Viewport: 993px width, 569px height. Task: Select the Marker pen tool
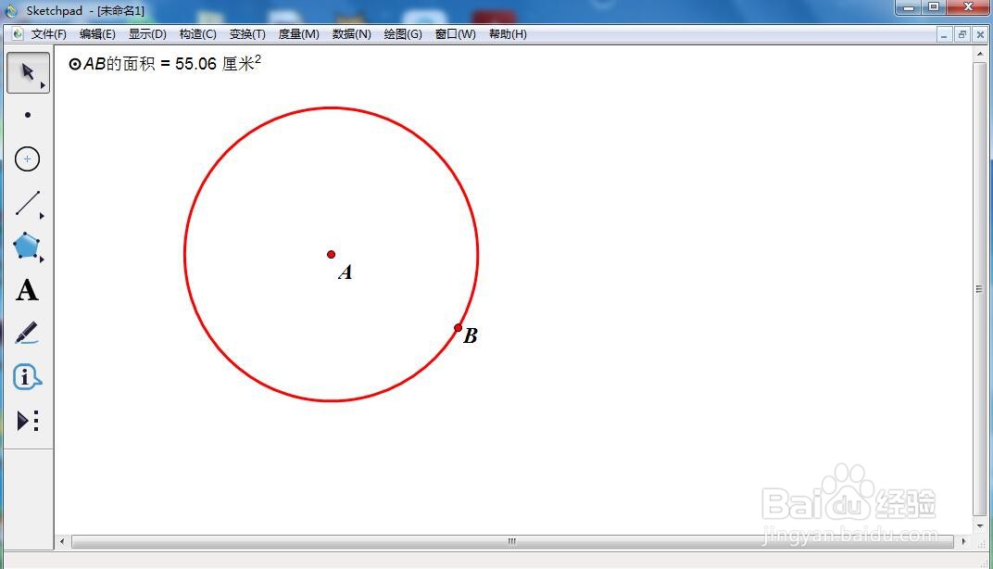[27, 333]
